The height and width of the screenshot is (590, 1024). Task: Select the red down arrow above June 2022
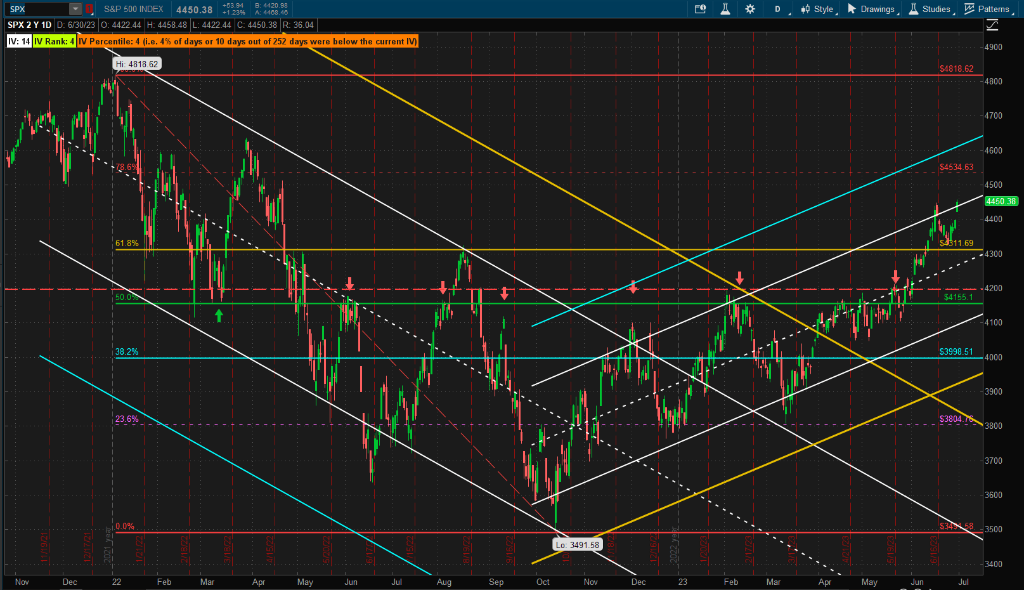coord(349,284)
